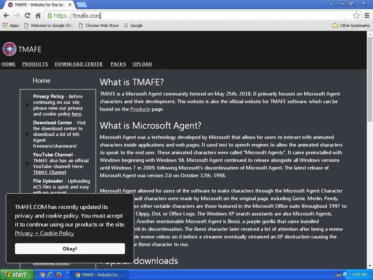This screenshot has width=373, height=280.
Task: Open the PACKS navigation item
Action: click(118, 64)
